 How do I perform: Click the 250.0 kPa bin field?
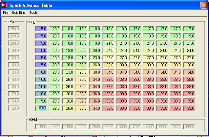point(14,29)
